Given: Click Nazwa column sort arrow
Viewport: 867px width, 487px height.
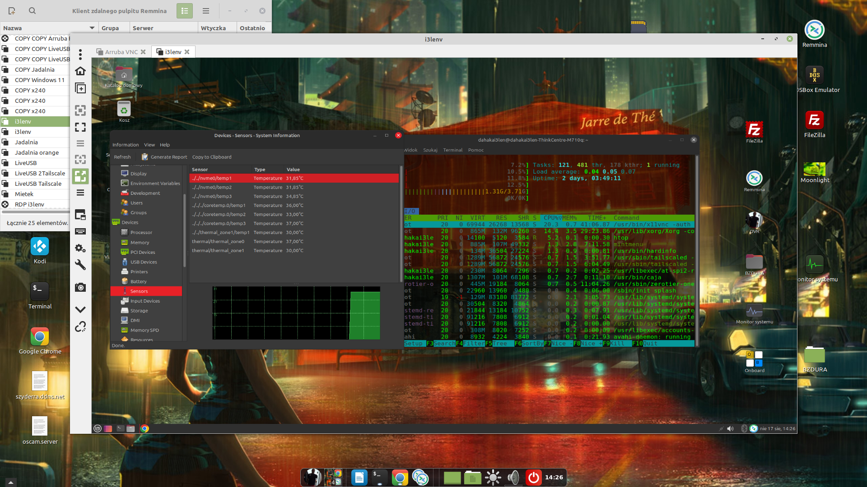Looking at the screenshot, I should (x=92, y=28).
